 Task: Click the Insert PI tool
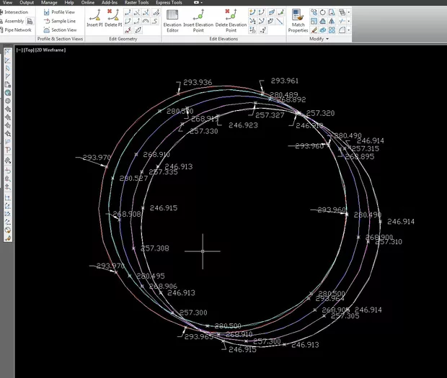(95, 17)
